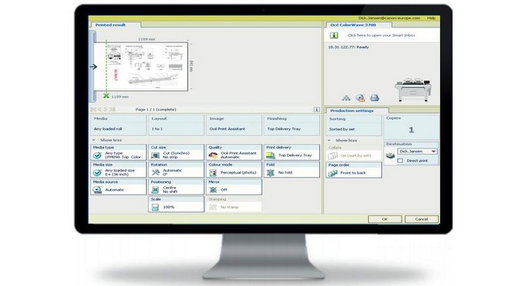Enable the Direct print checkbox

click(400, 161)
